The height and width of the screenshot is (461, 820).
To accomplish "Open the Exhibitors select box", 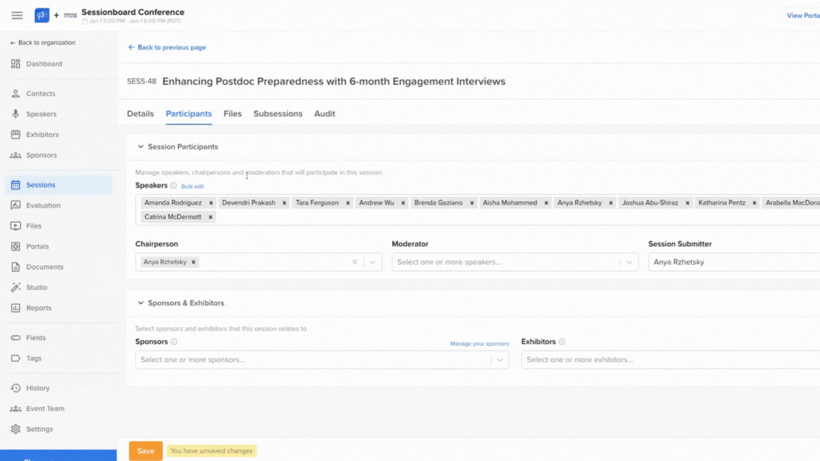I will 671,360.
